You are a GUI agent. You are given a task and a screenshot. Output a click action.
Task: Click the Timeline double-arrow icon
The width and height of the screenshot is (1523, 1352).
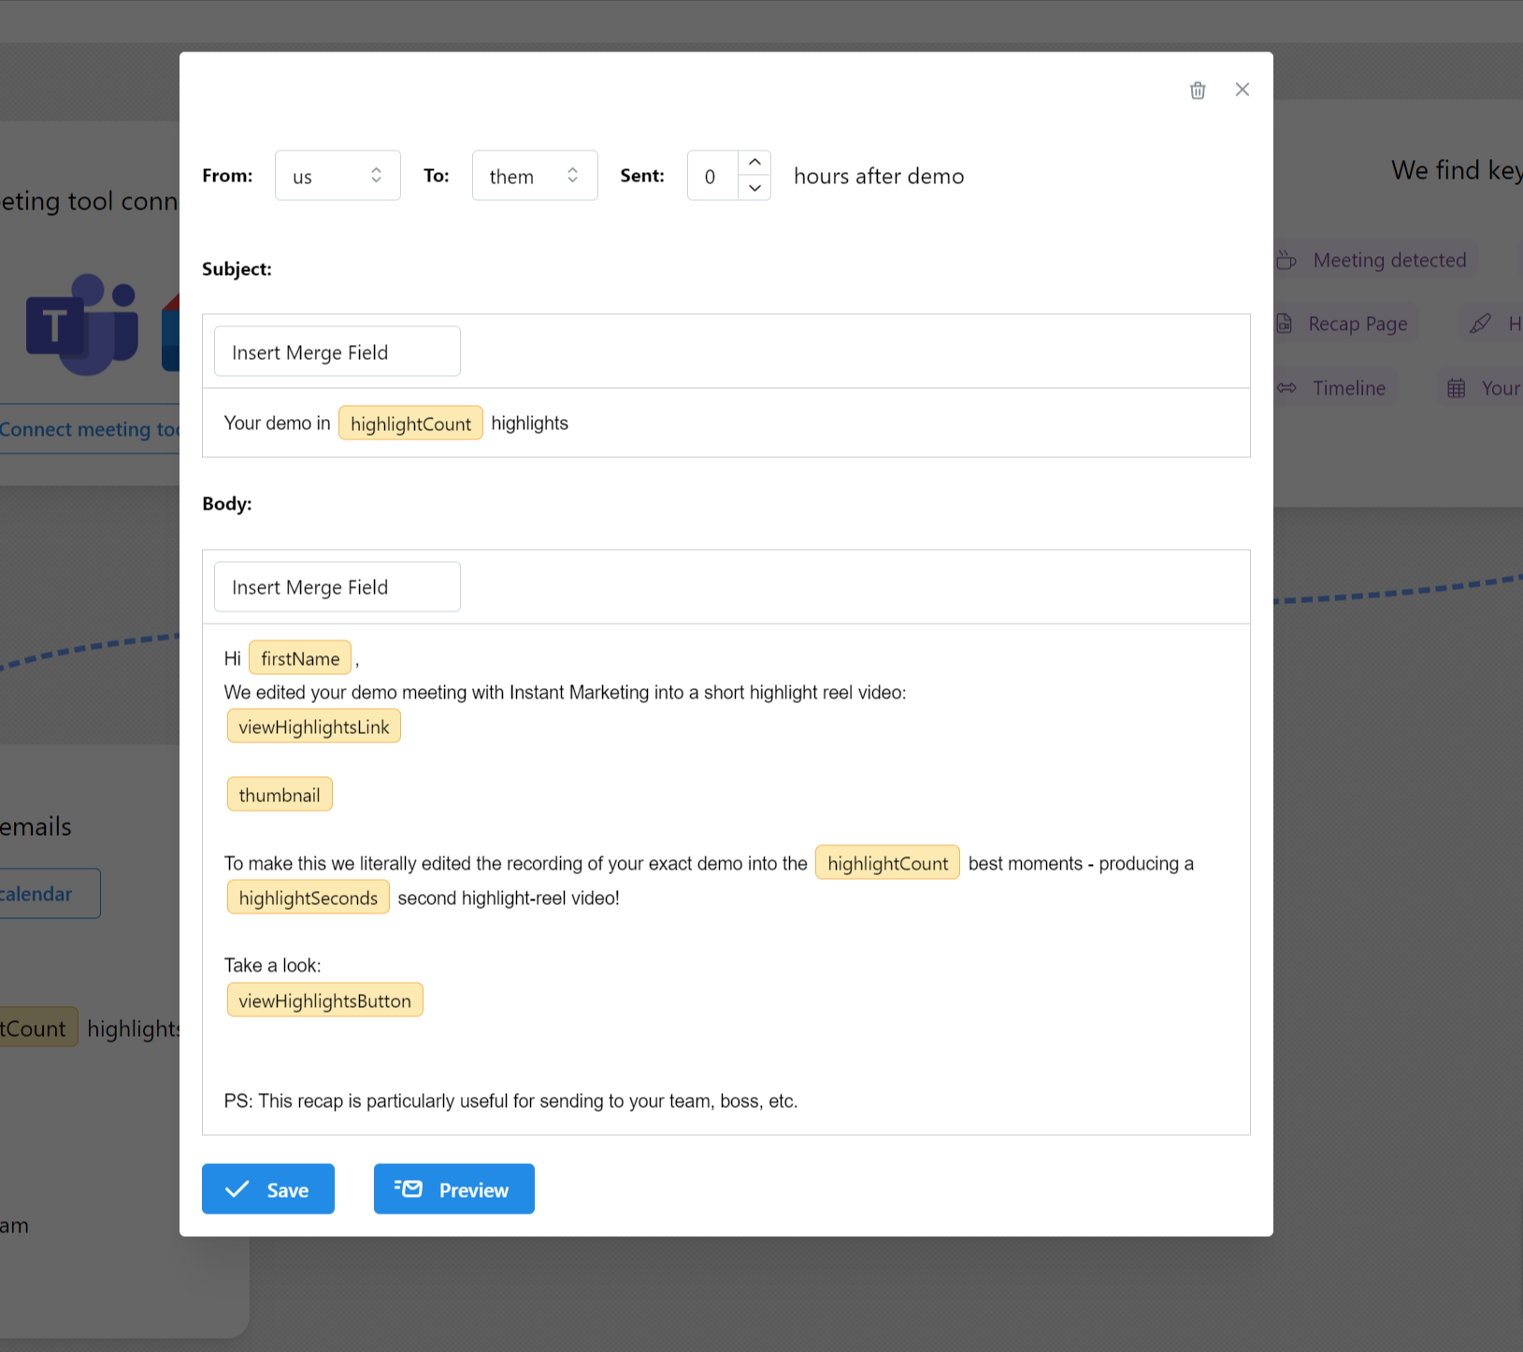pos(1286,387)
